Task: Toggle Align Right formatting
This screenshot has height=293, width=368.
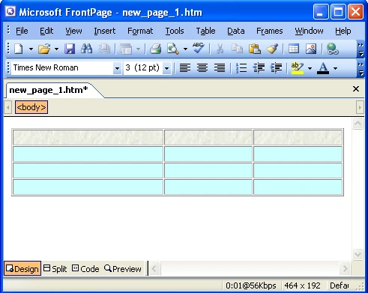Action: [x=220, y=67]
